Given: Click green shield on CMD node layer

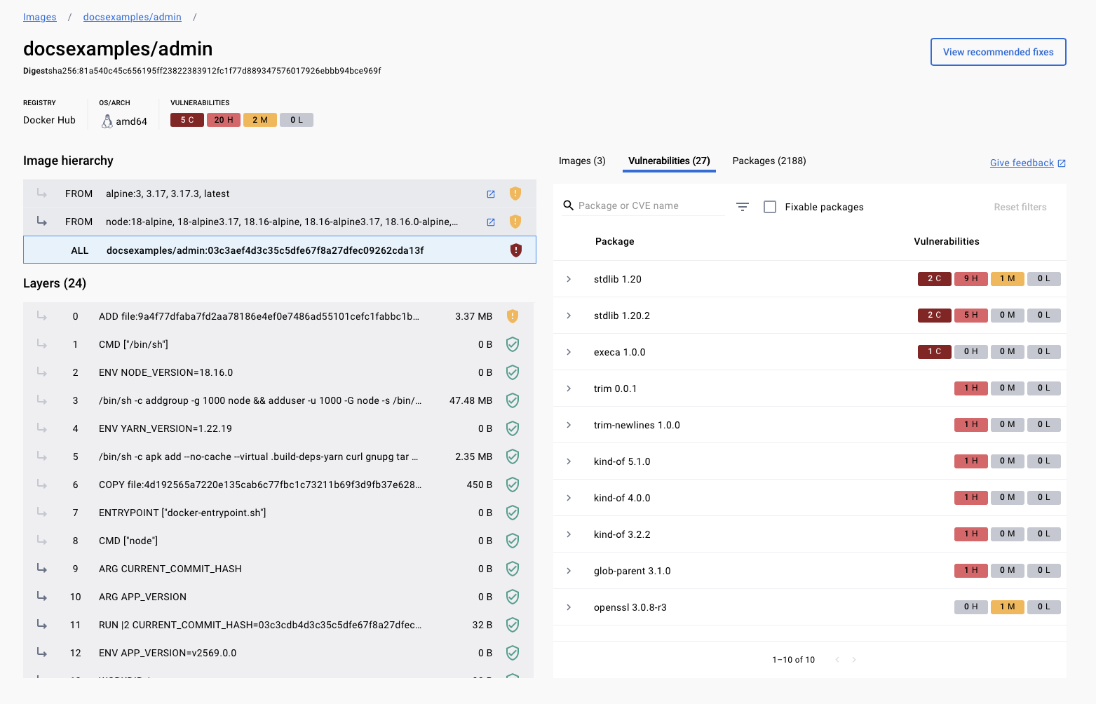Looking at the screenshot, I should click(x=513, y=541).
